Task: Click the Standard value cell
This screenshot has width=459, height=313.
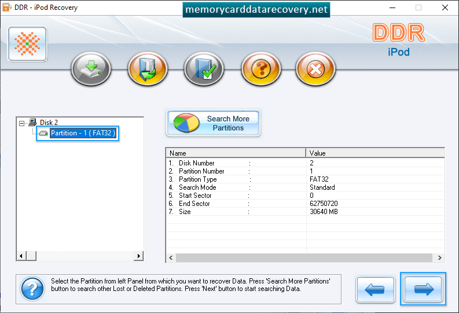Action: pyautogui.click(x=322, y=187)
